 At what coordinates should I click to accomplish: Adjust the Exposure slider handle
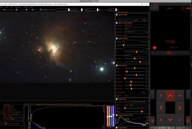124,45
